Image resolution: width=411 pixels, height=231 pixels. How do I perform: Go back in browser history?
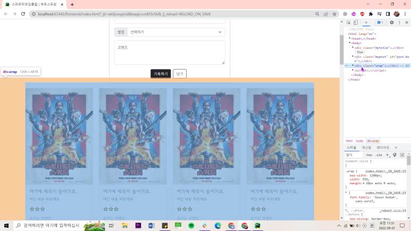(x=6, y=14)
